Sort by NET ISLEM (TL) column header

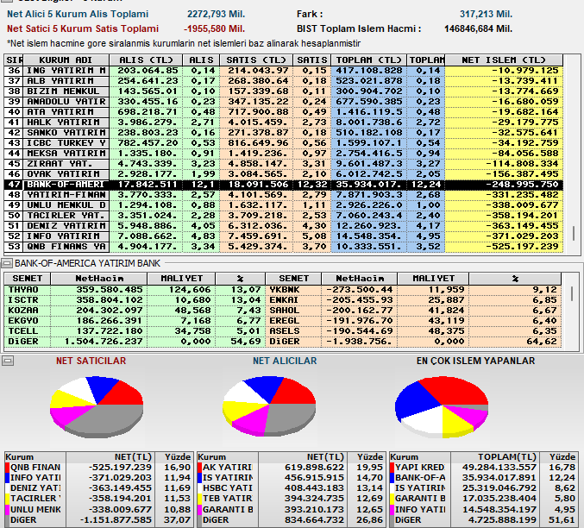click(504, 60)
